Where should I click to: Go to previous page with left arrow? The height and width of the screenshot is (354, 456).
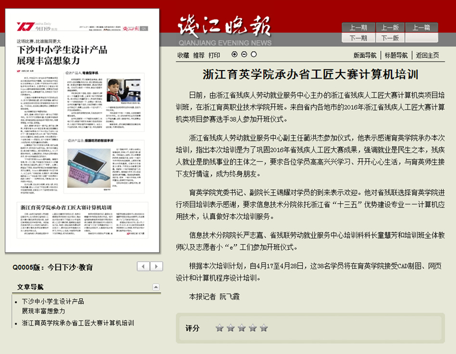pos(144,266)
